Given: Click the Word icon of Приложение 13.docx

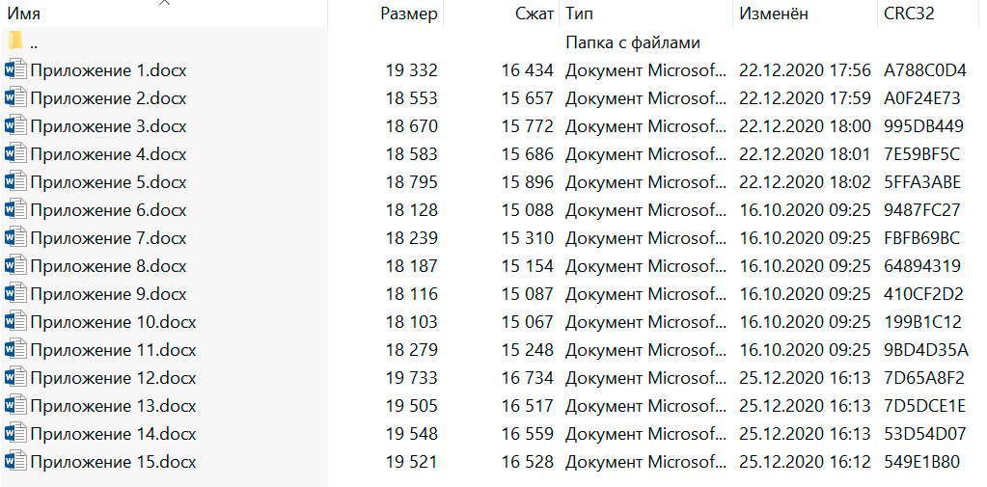Looking at the screenshot, I should pos(15,406).
